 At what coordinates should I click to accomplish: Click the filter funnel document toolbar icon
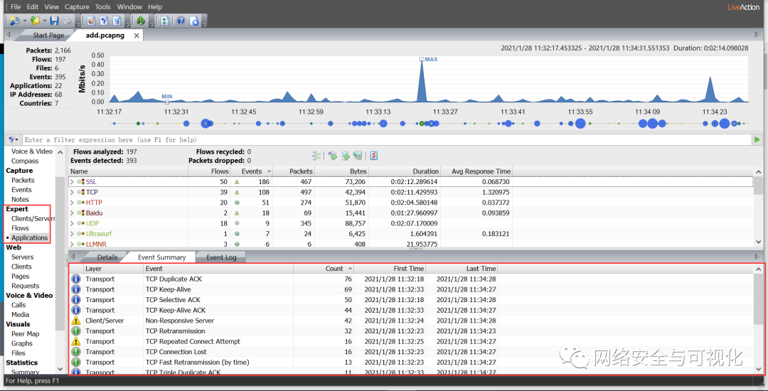pyautogui.click(x=105, y=21)
